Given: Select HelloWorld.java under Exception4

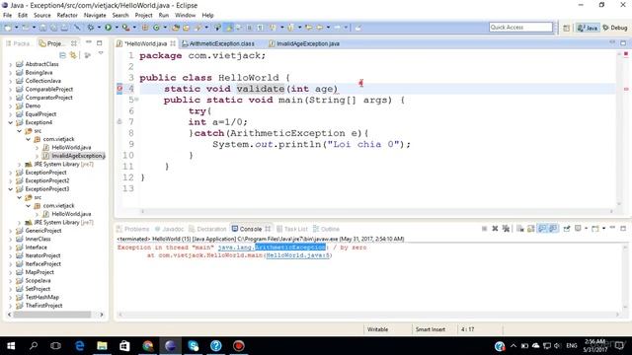Looking at the screenshot, I should [67, 147].
